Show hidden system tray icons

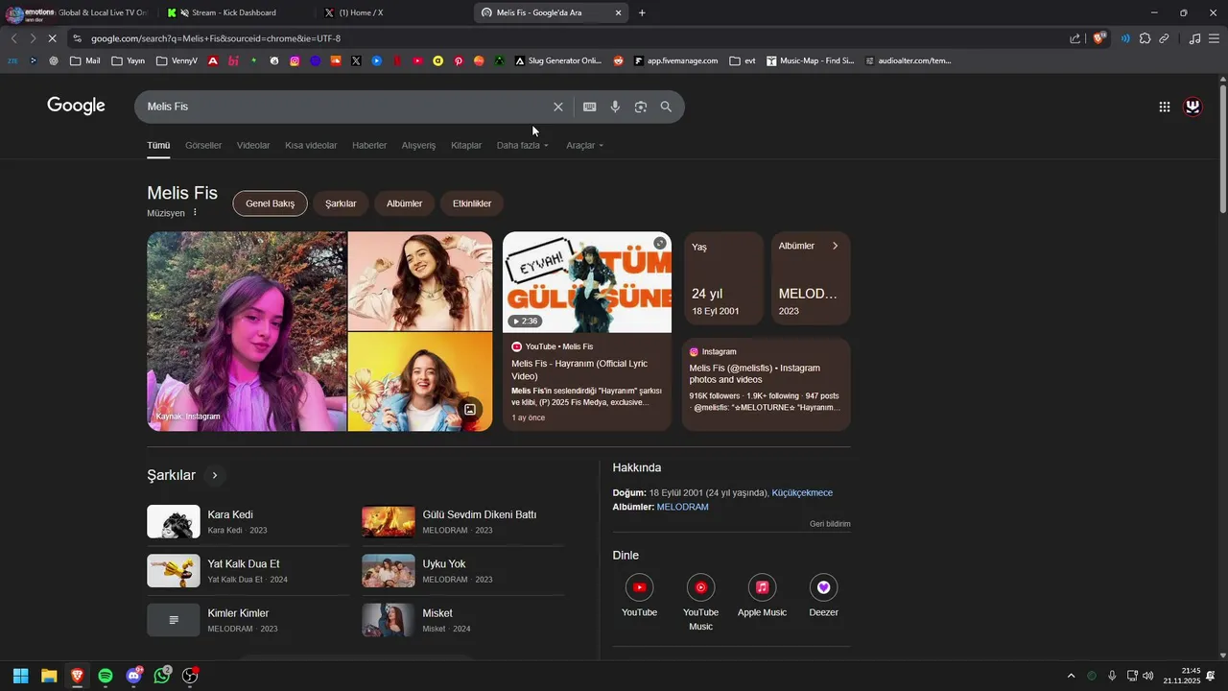point(1071,676)
